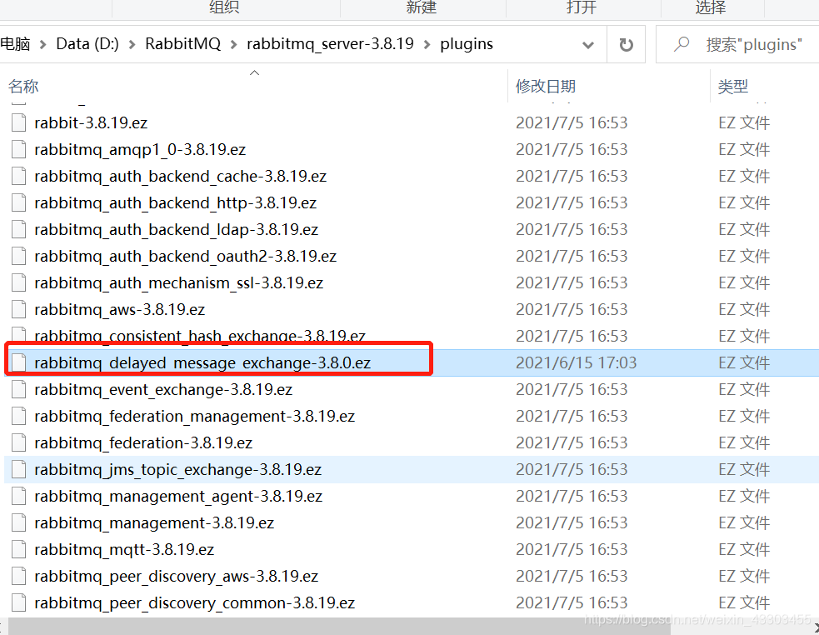Select rabbitmq_auth_backend_oauth2-3.8.19.ez file name
This screenshot has height=635, width=819.
[x=186, y=256]
